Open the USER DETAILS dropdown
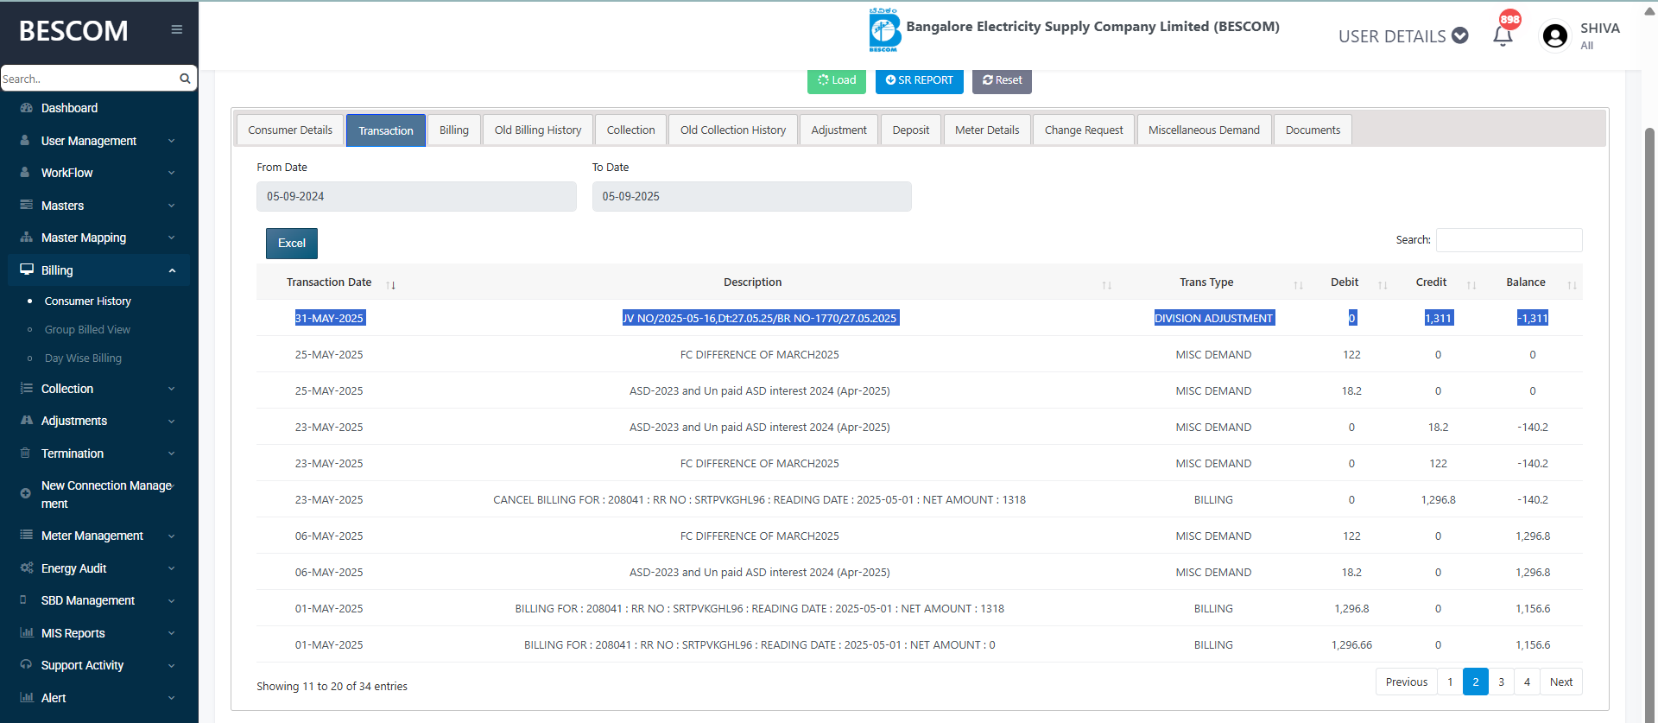 point(1403,36)
